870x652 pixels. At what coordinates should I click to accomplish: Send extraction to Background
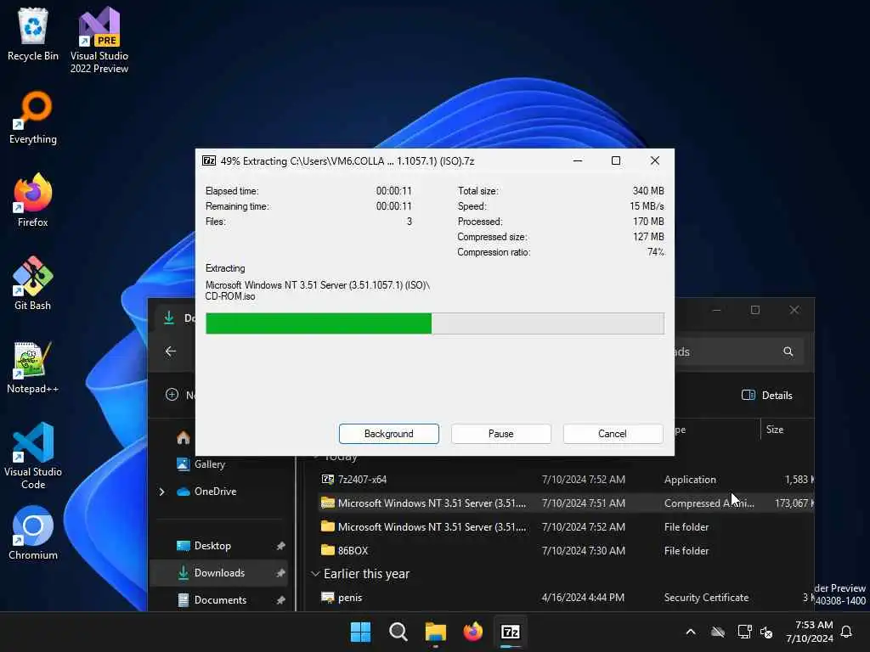(x=389, y=434)
